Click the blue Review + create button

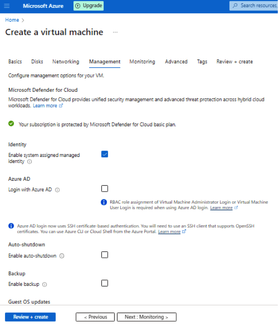30,317
